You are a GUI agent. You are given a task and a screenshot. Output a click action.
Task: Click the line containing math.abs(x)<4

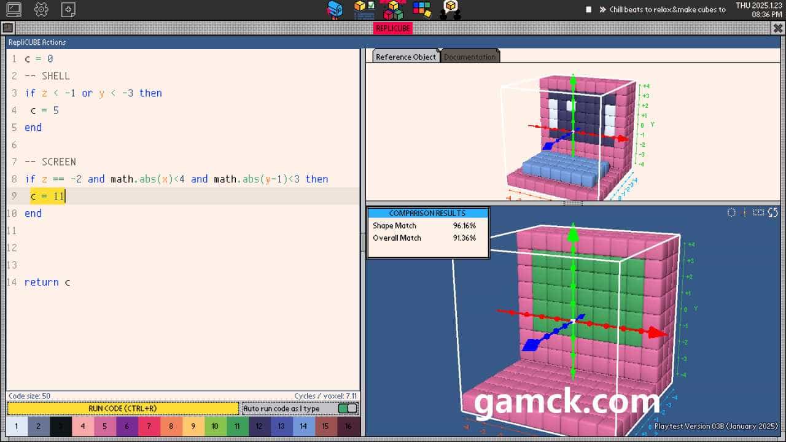click(176, 179)
